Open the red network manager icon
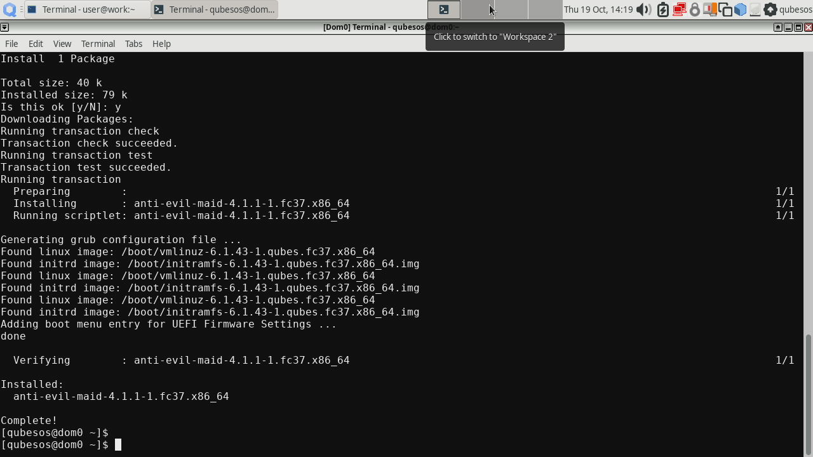The height and width of the screenshot is (457, 813). 679,10
